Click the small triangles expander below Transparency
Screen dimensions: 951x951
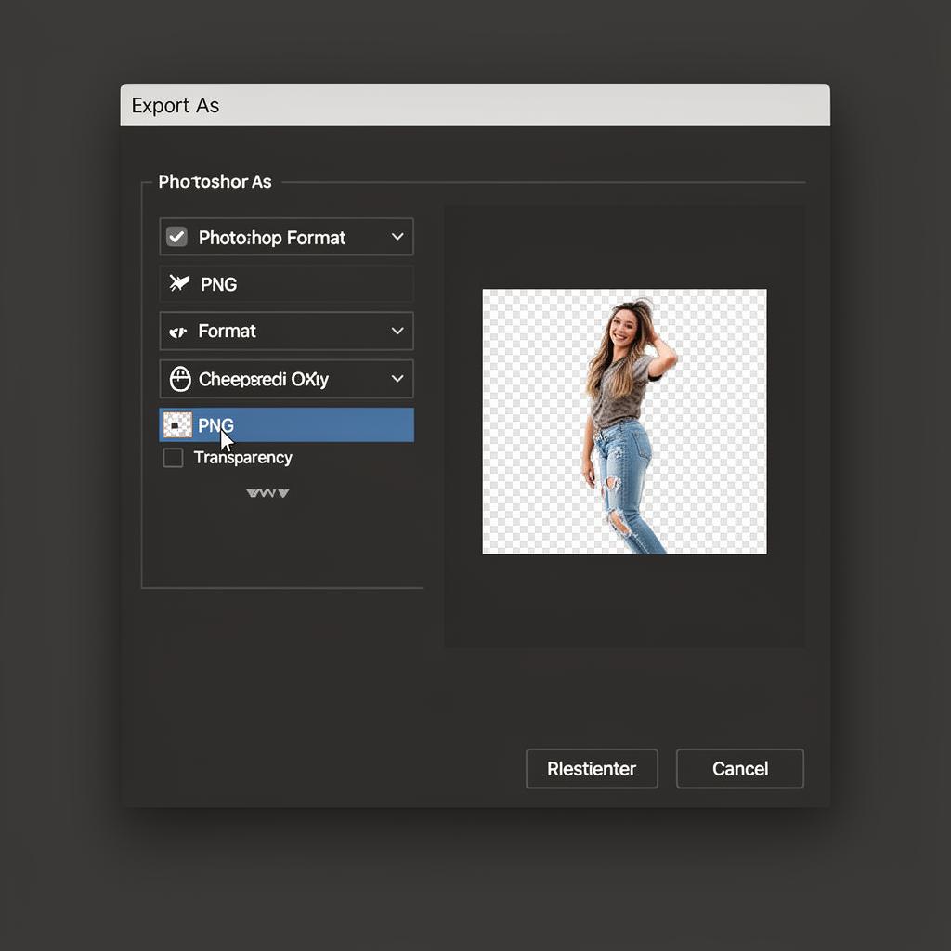pos(267,493)
